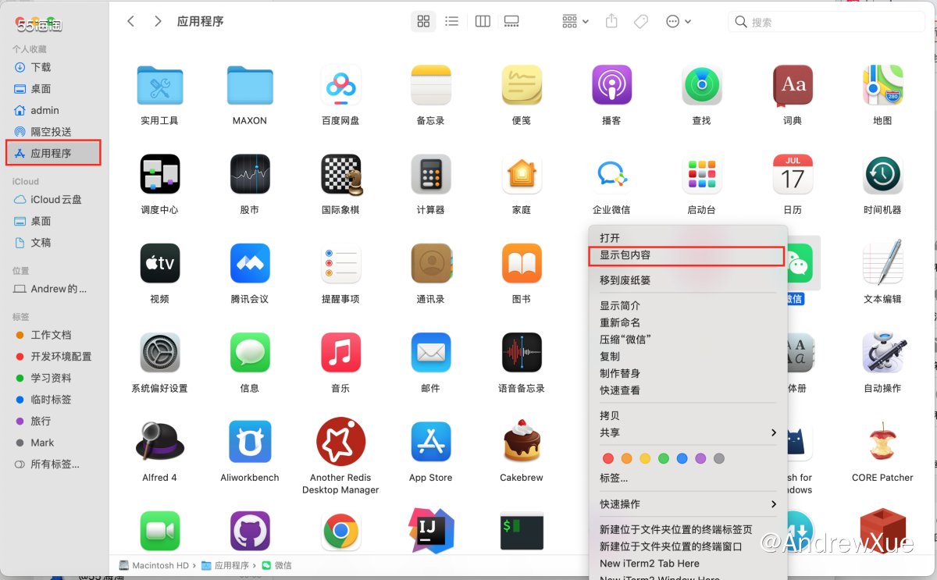Open the more actions ellipsis dropdown
Screen dimensions: 937x580
(679, 21)
